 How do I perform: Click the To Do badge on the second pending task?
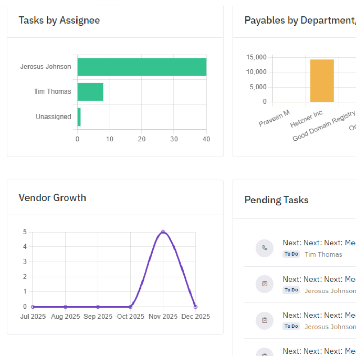coord(291,290)
